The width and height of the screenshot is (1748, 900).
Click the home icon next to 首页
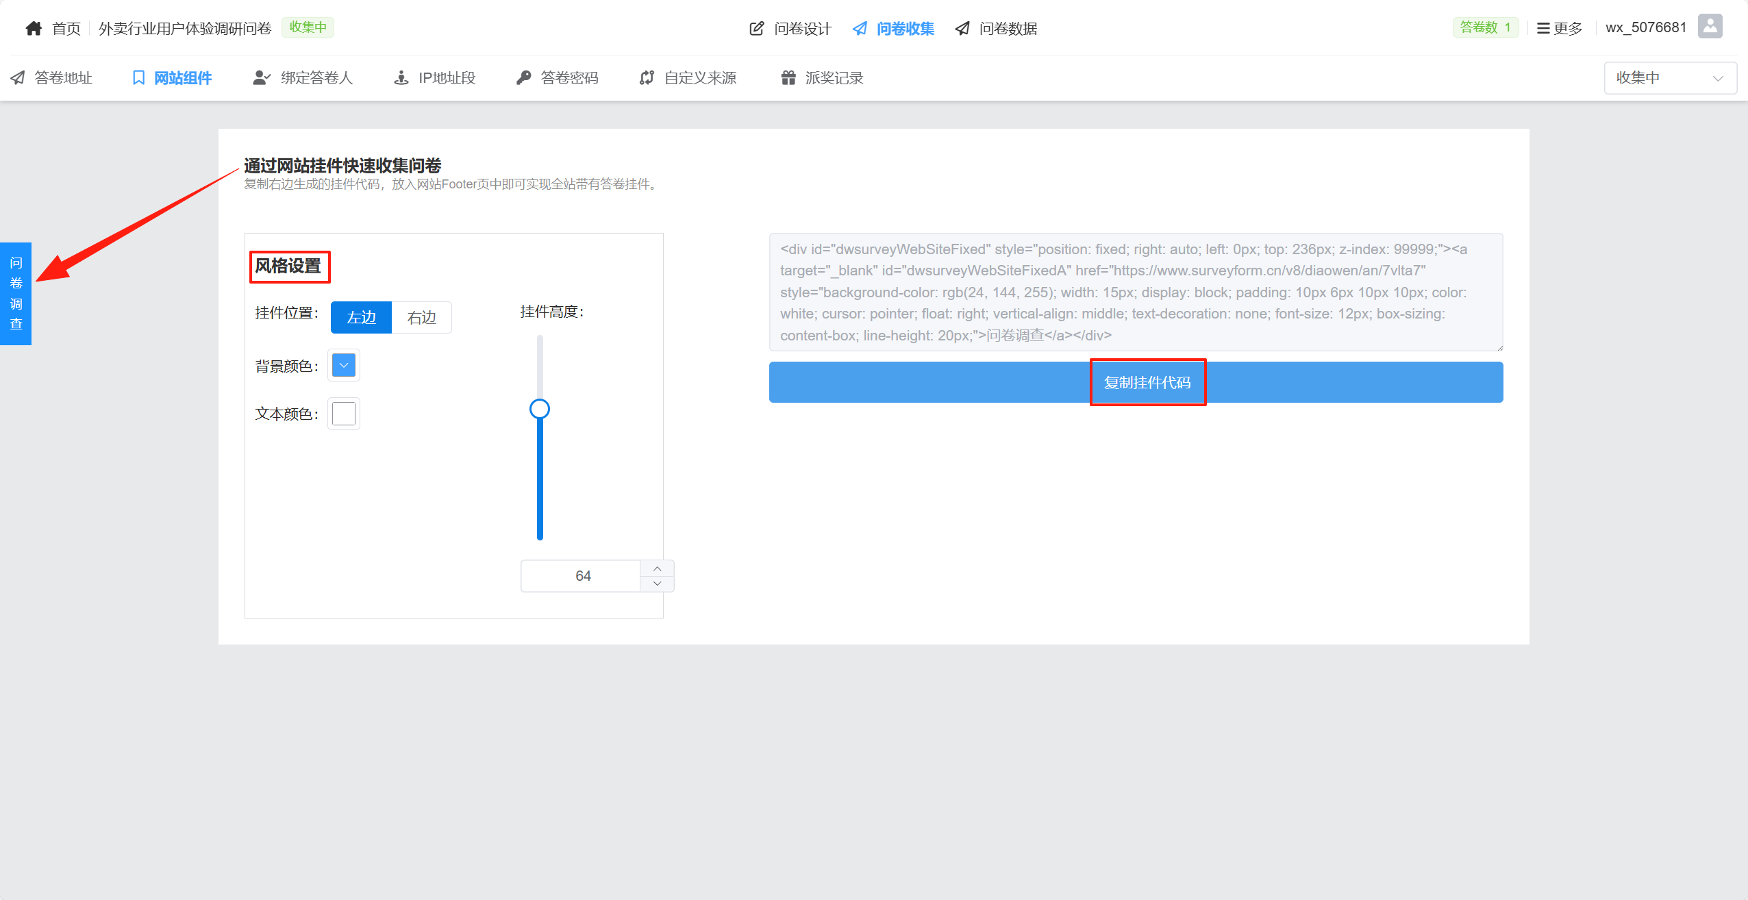(x=34, y=28)
